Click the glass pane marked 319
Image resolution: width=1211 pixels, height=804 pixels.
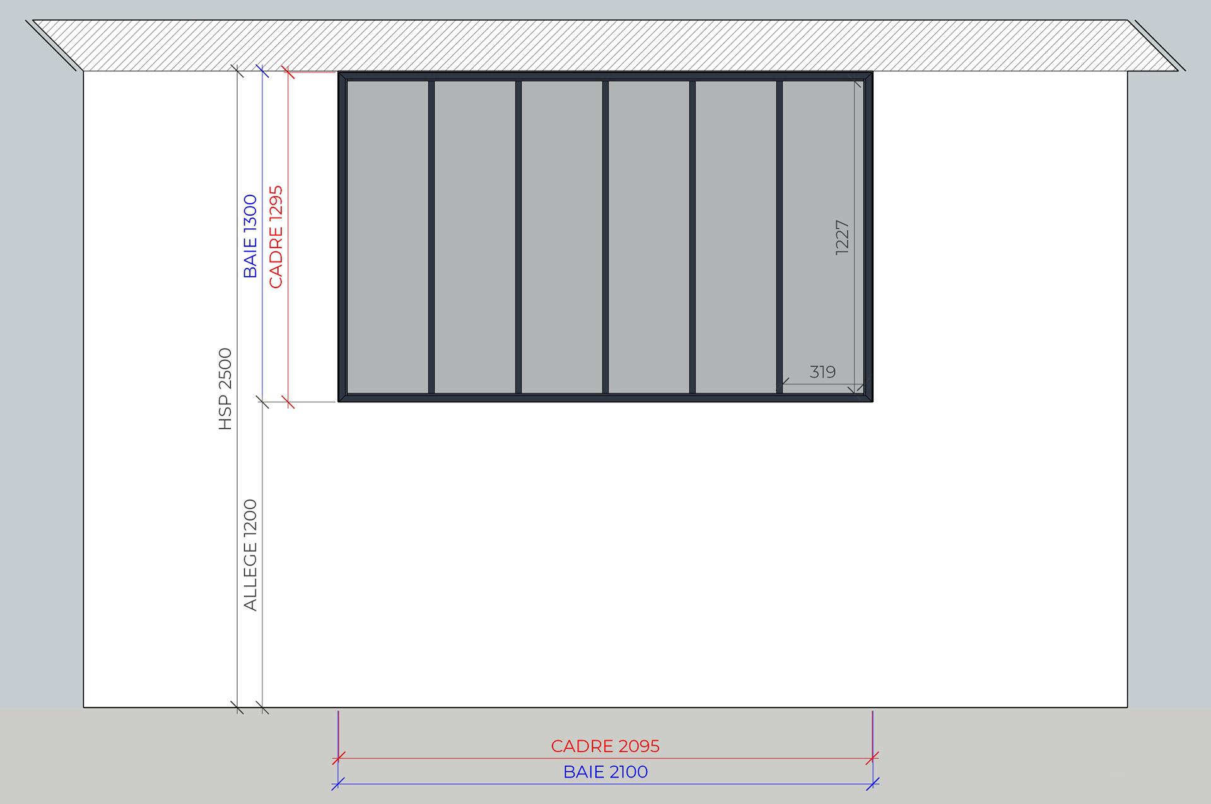pyautogui.click(x=823, y=237)
